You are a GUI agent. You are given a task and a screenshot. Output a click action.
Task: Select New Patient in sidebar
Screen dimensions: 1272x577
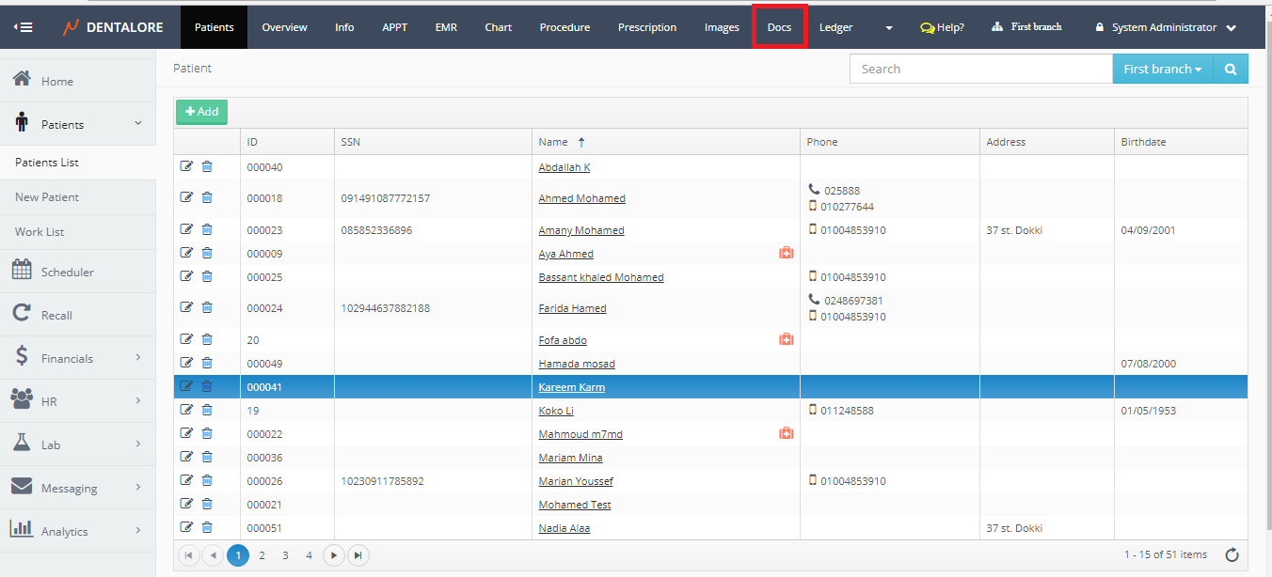pos(47,197)
